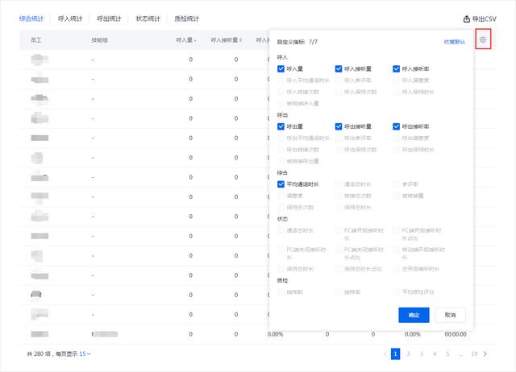Click the 技能组 column header
The image size is (516, 372).
[100, 40]
